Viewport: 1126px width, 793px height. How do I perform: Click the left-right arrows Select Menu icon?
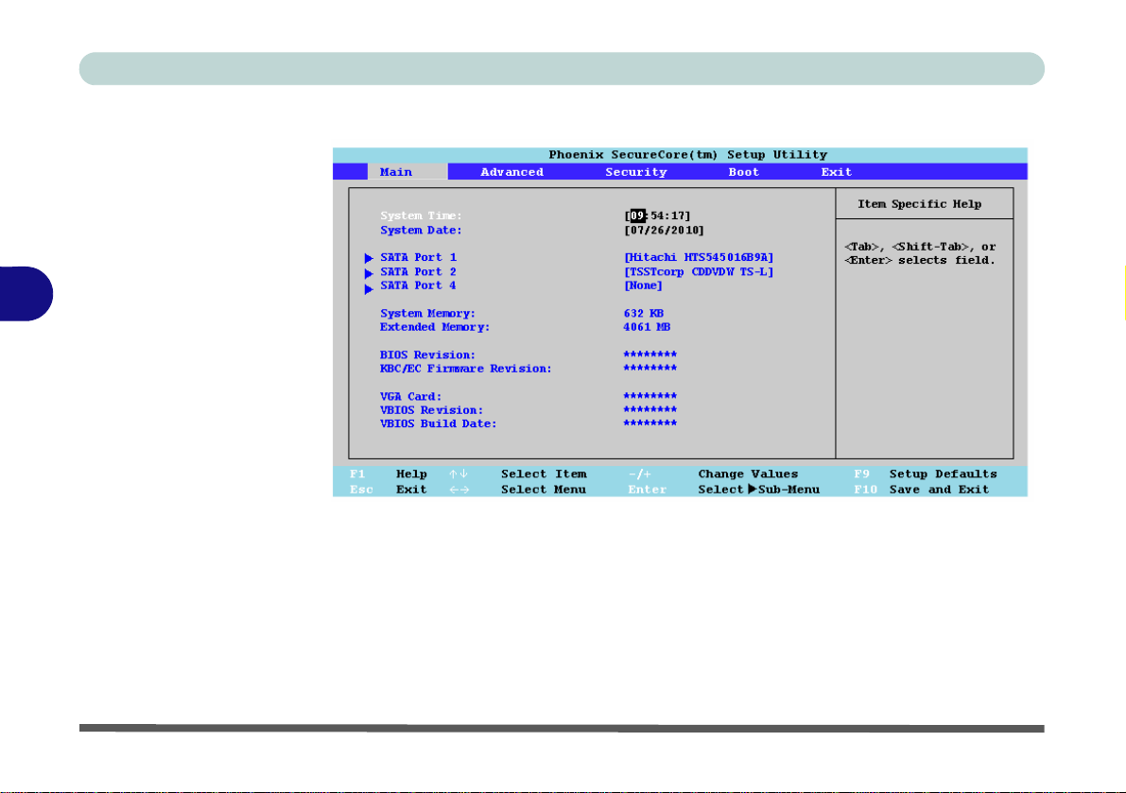[x=459, y=491]
